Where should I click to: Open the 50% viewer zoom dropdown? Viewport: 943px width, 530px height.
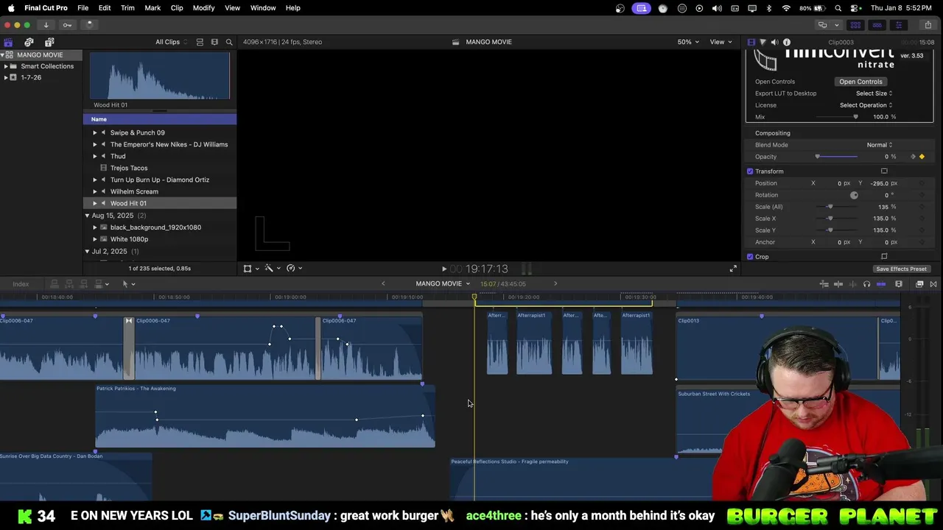click(687, 42)
